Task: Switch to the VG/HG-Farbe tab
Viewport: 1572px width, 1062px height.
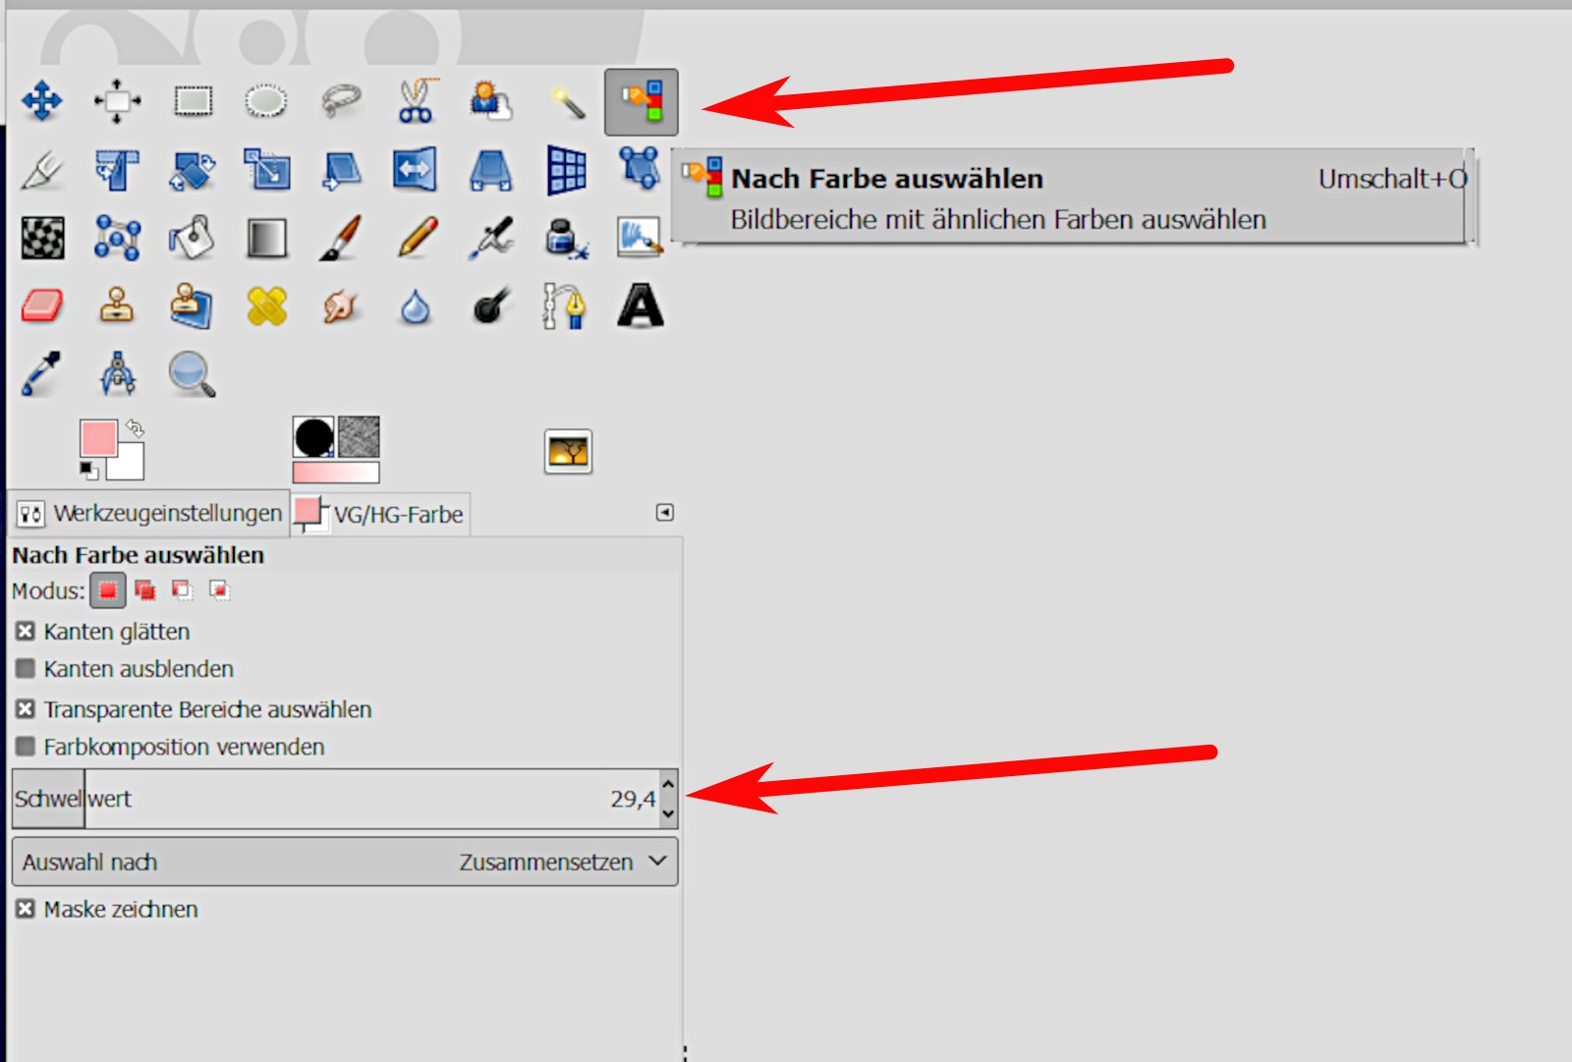Action: click(381, 515)
